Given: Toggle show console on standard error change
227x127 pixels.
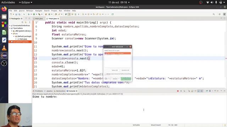Looking at the screenshot, I should [202, 91].
